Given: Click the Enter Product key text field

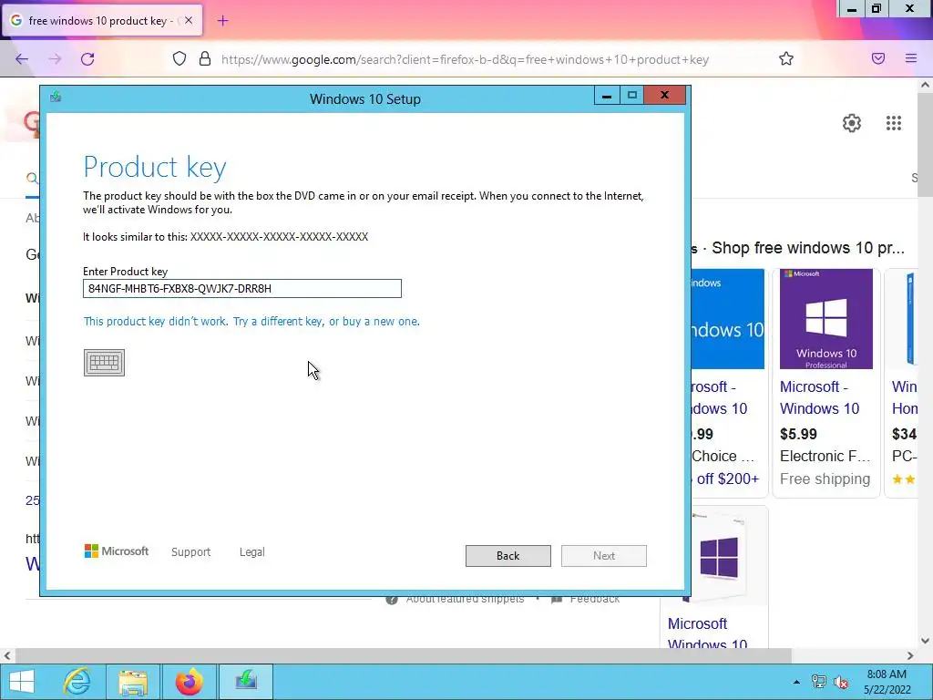Looking at the screenshot, I should [x=242, y=289].
